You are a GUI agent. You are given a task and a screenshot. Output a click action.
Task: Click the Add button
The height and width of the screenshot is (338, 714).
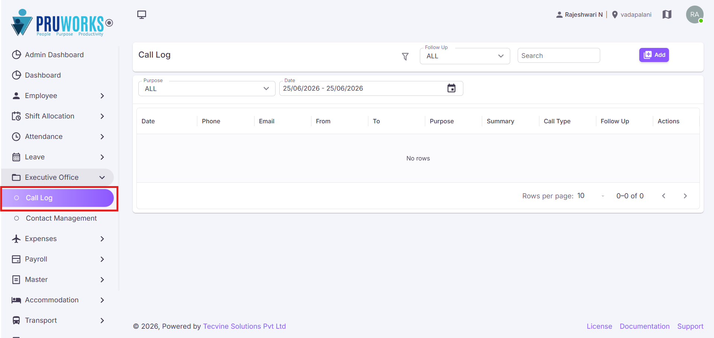tap(654, 55)
